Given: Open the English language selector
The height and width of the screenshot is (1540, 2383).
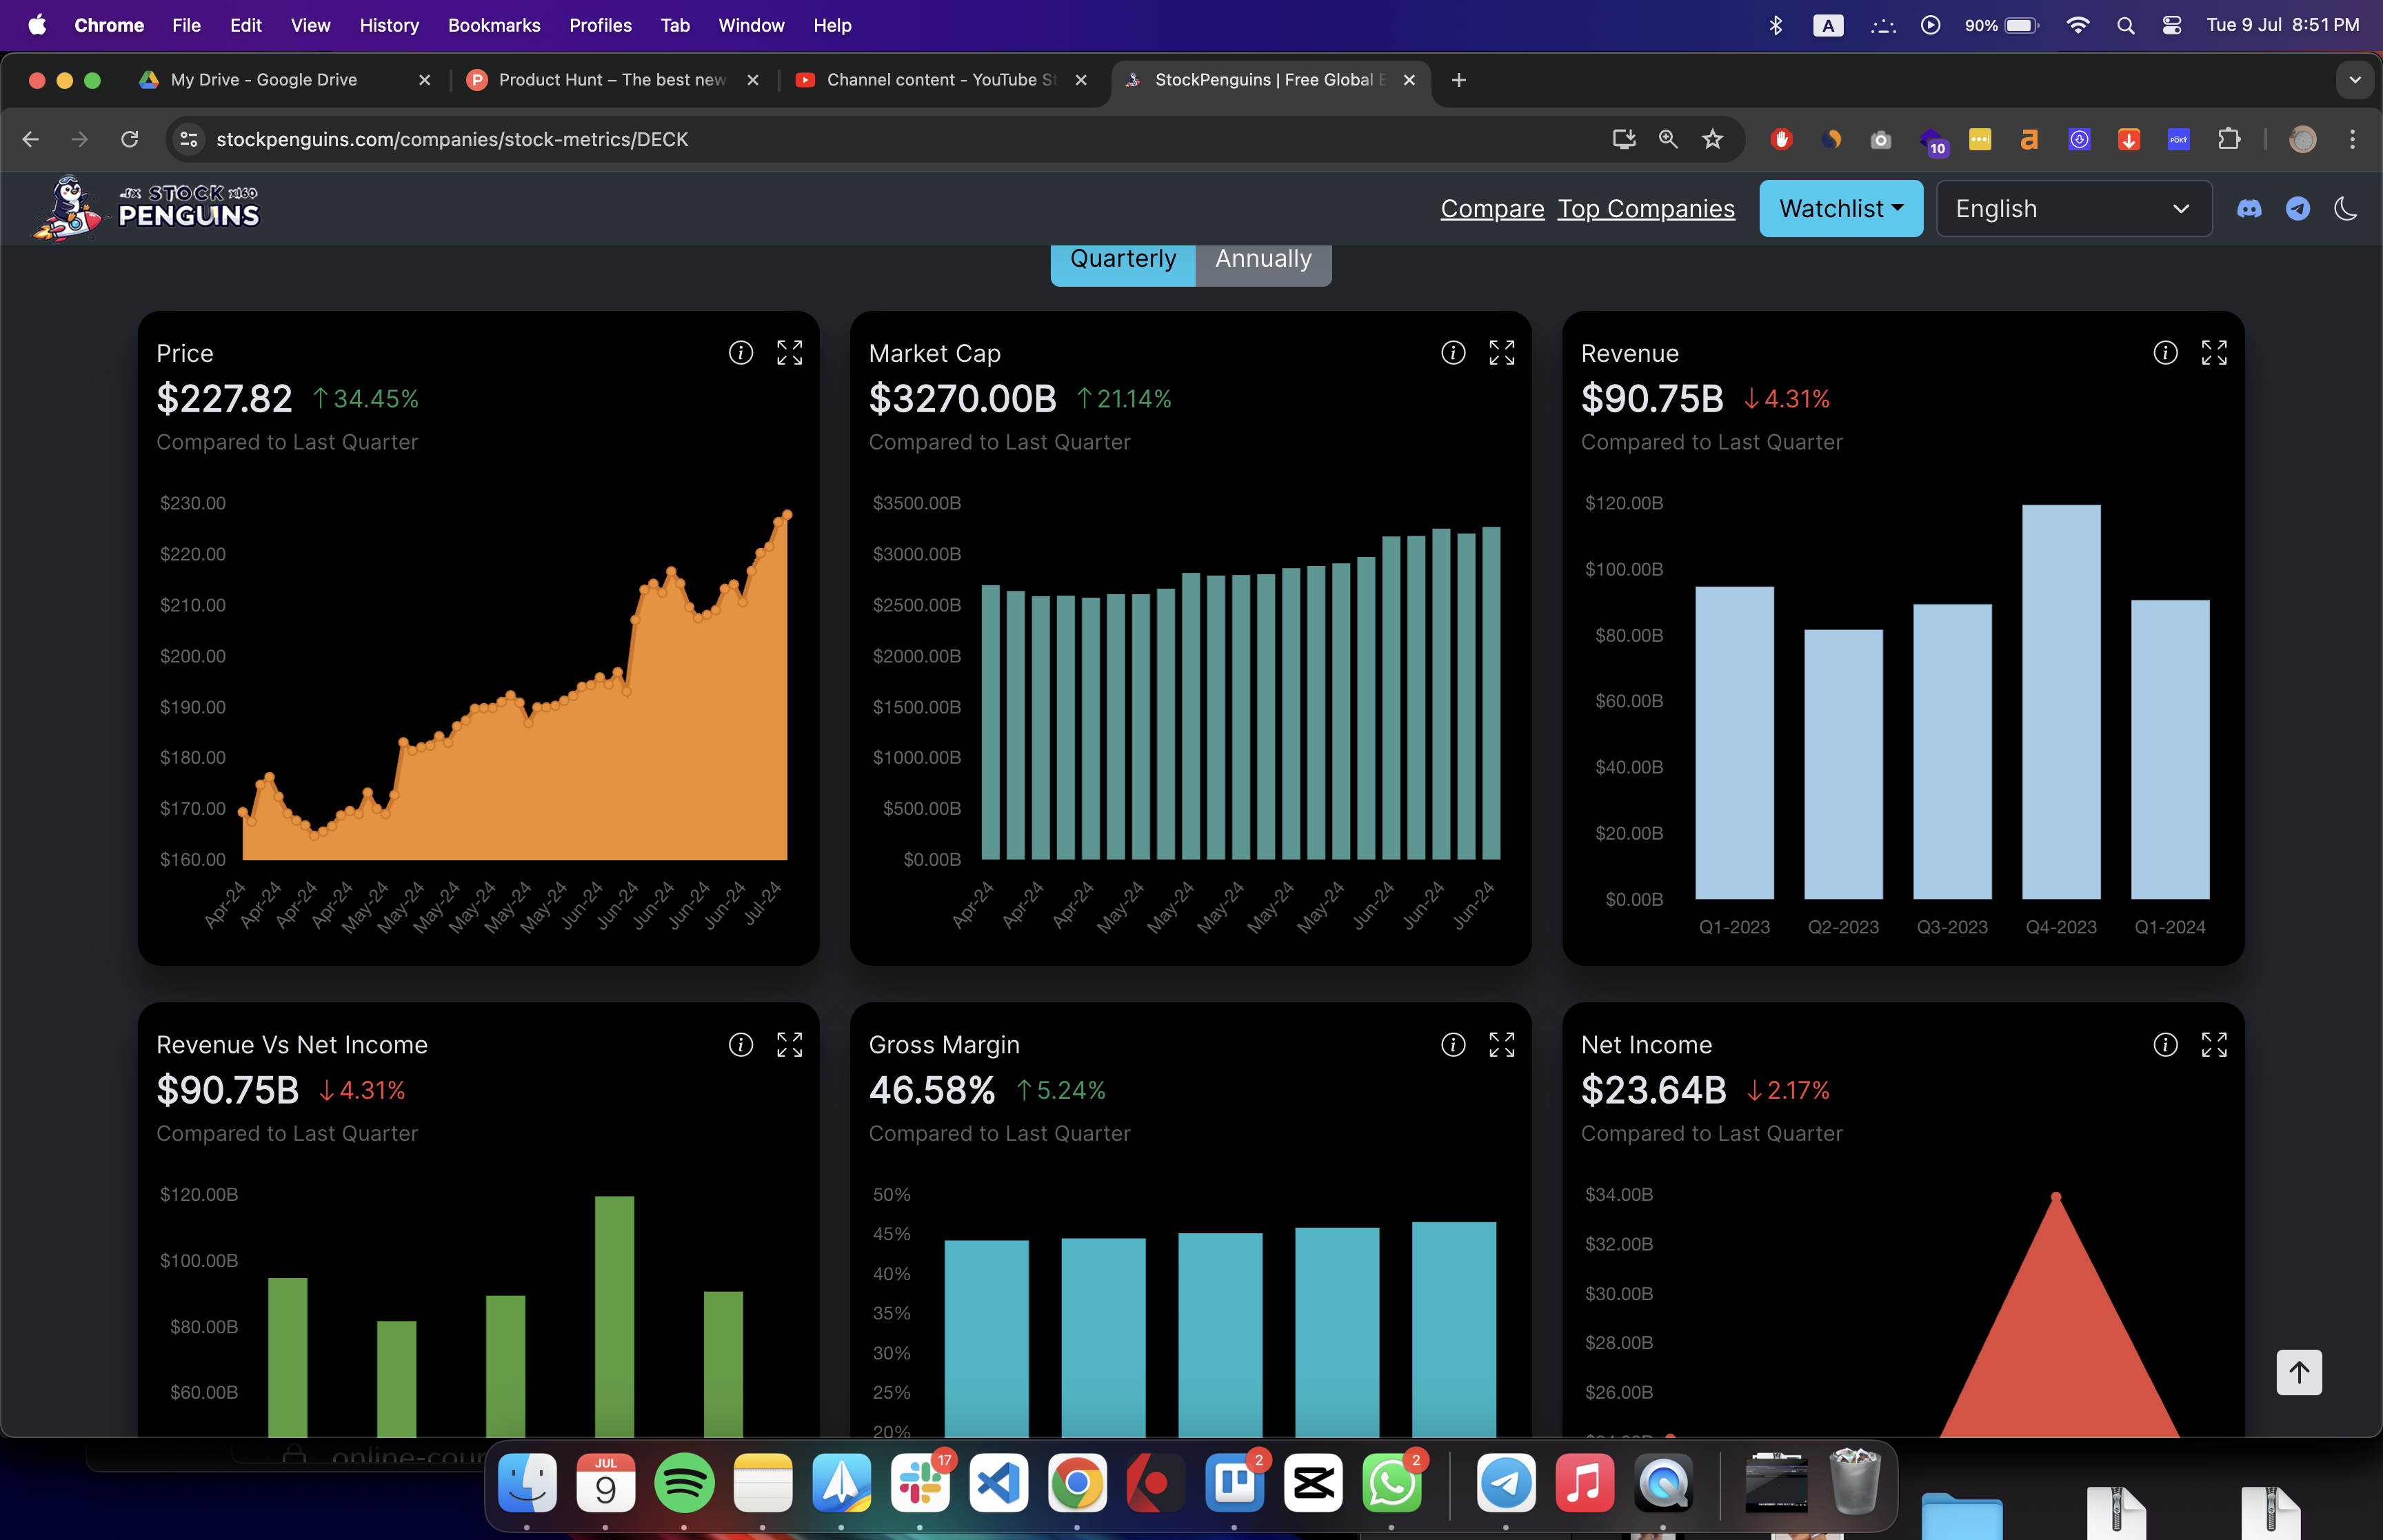Looking at the screenshot, I should [2073, 208].
